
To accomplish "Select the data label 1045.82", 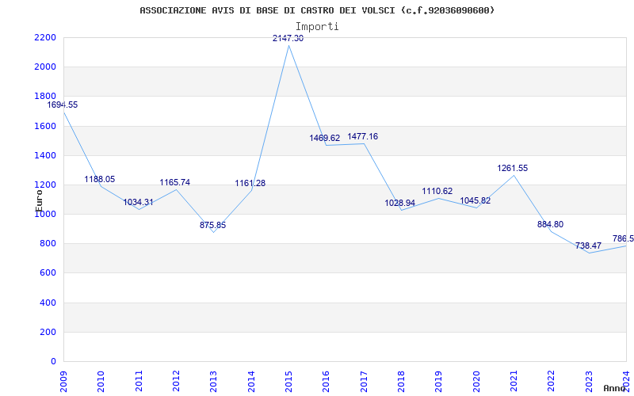I will click(x=475, y=201).
